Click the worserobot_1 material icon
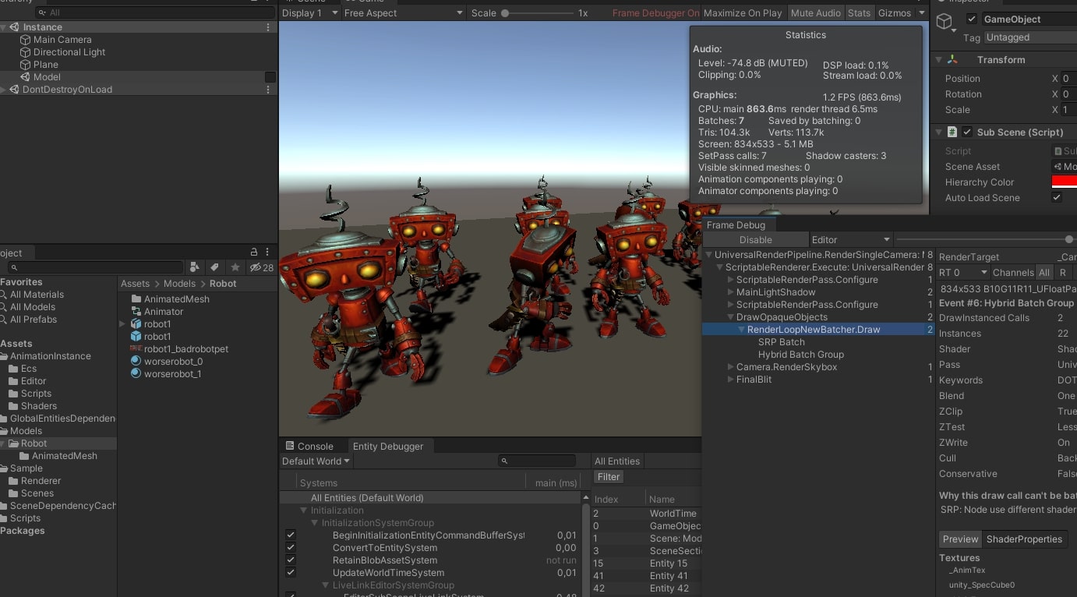The image size is (1077, 597). tap(136, 374)
